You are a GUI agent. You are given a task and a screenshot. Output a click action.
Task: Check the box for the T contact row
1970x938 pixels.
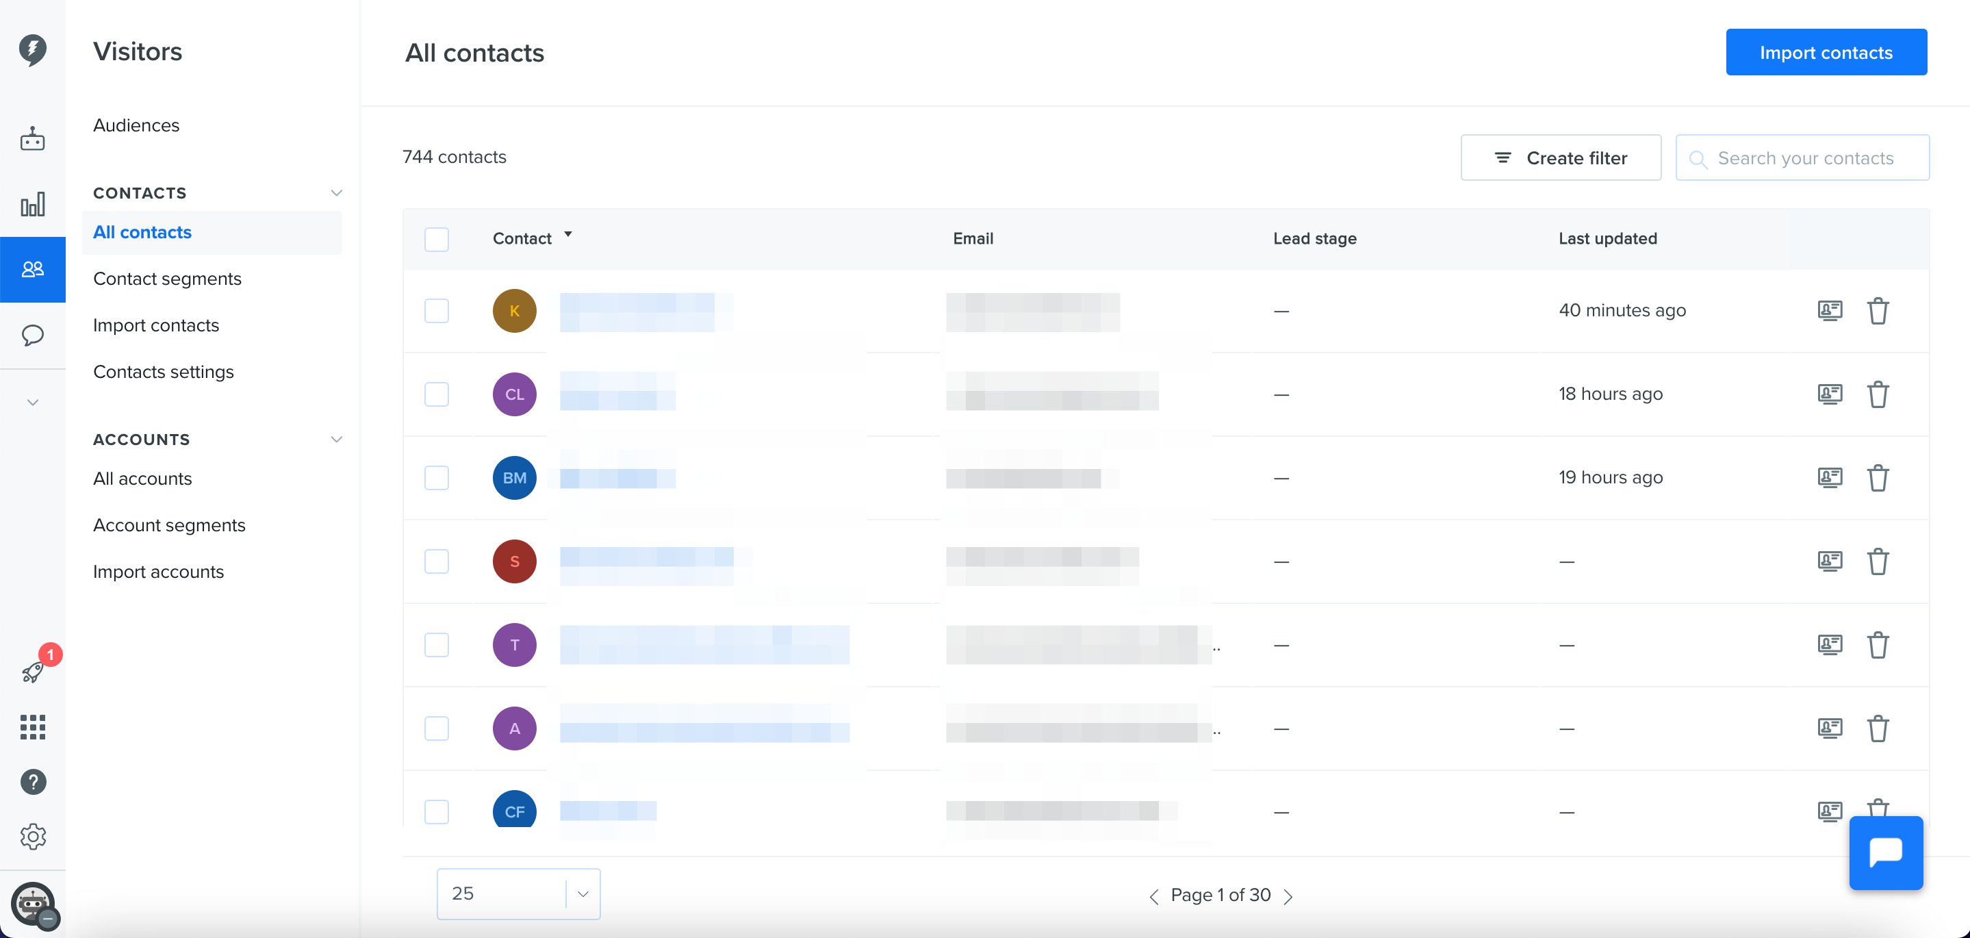[x=437, y=645]
